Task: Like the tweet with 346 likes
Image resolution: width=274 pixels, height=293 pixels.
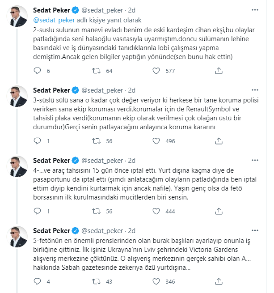Action: [156, 282]
